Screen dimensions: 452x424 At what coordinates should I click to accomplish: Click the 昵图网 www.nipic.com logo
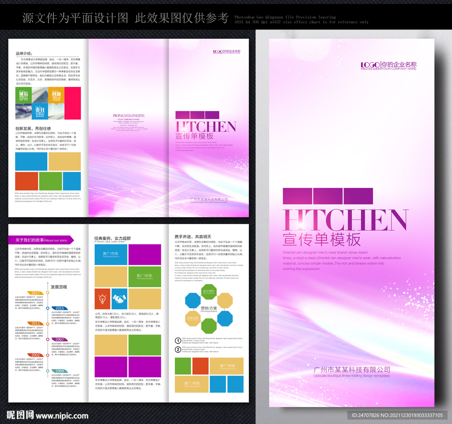47,415
